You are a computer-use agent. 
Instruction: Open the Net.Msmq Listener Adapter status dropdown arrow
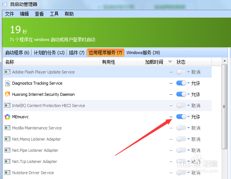[189, 139]
